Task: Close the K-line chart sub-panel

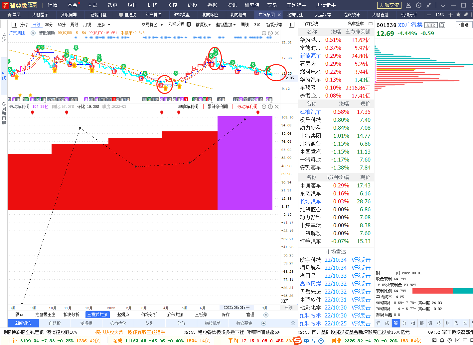Action: 277,33
